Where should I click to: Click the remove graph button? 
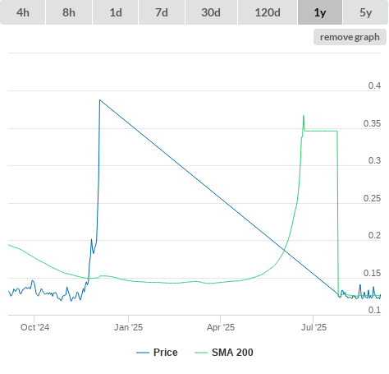pos(350,37)
